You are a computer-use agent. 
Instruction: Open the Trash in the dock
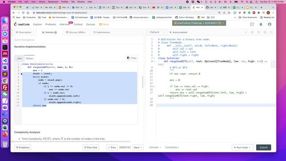tap(5, 144)
